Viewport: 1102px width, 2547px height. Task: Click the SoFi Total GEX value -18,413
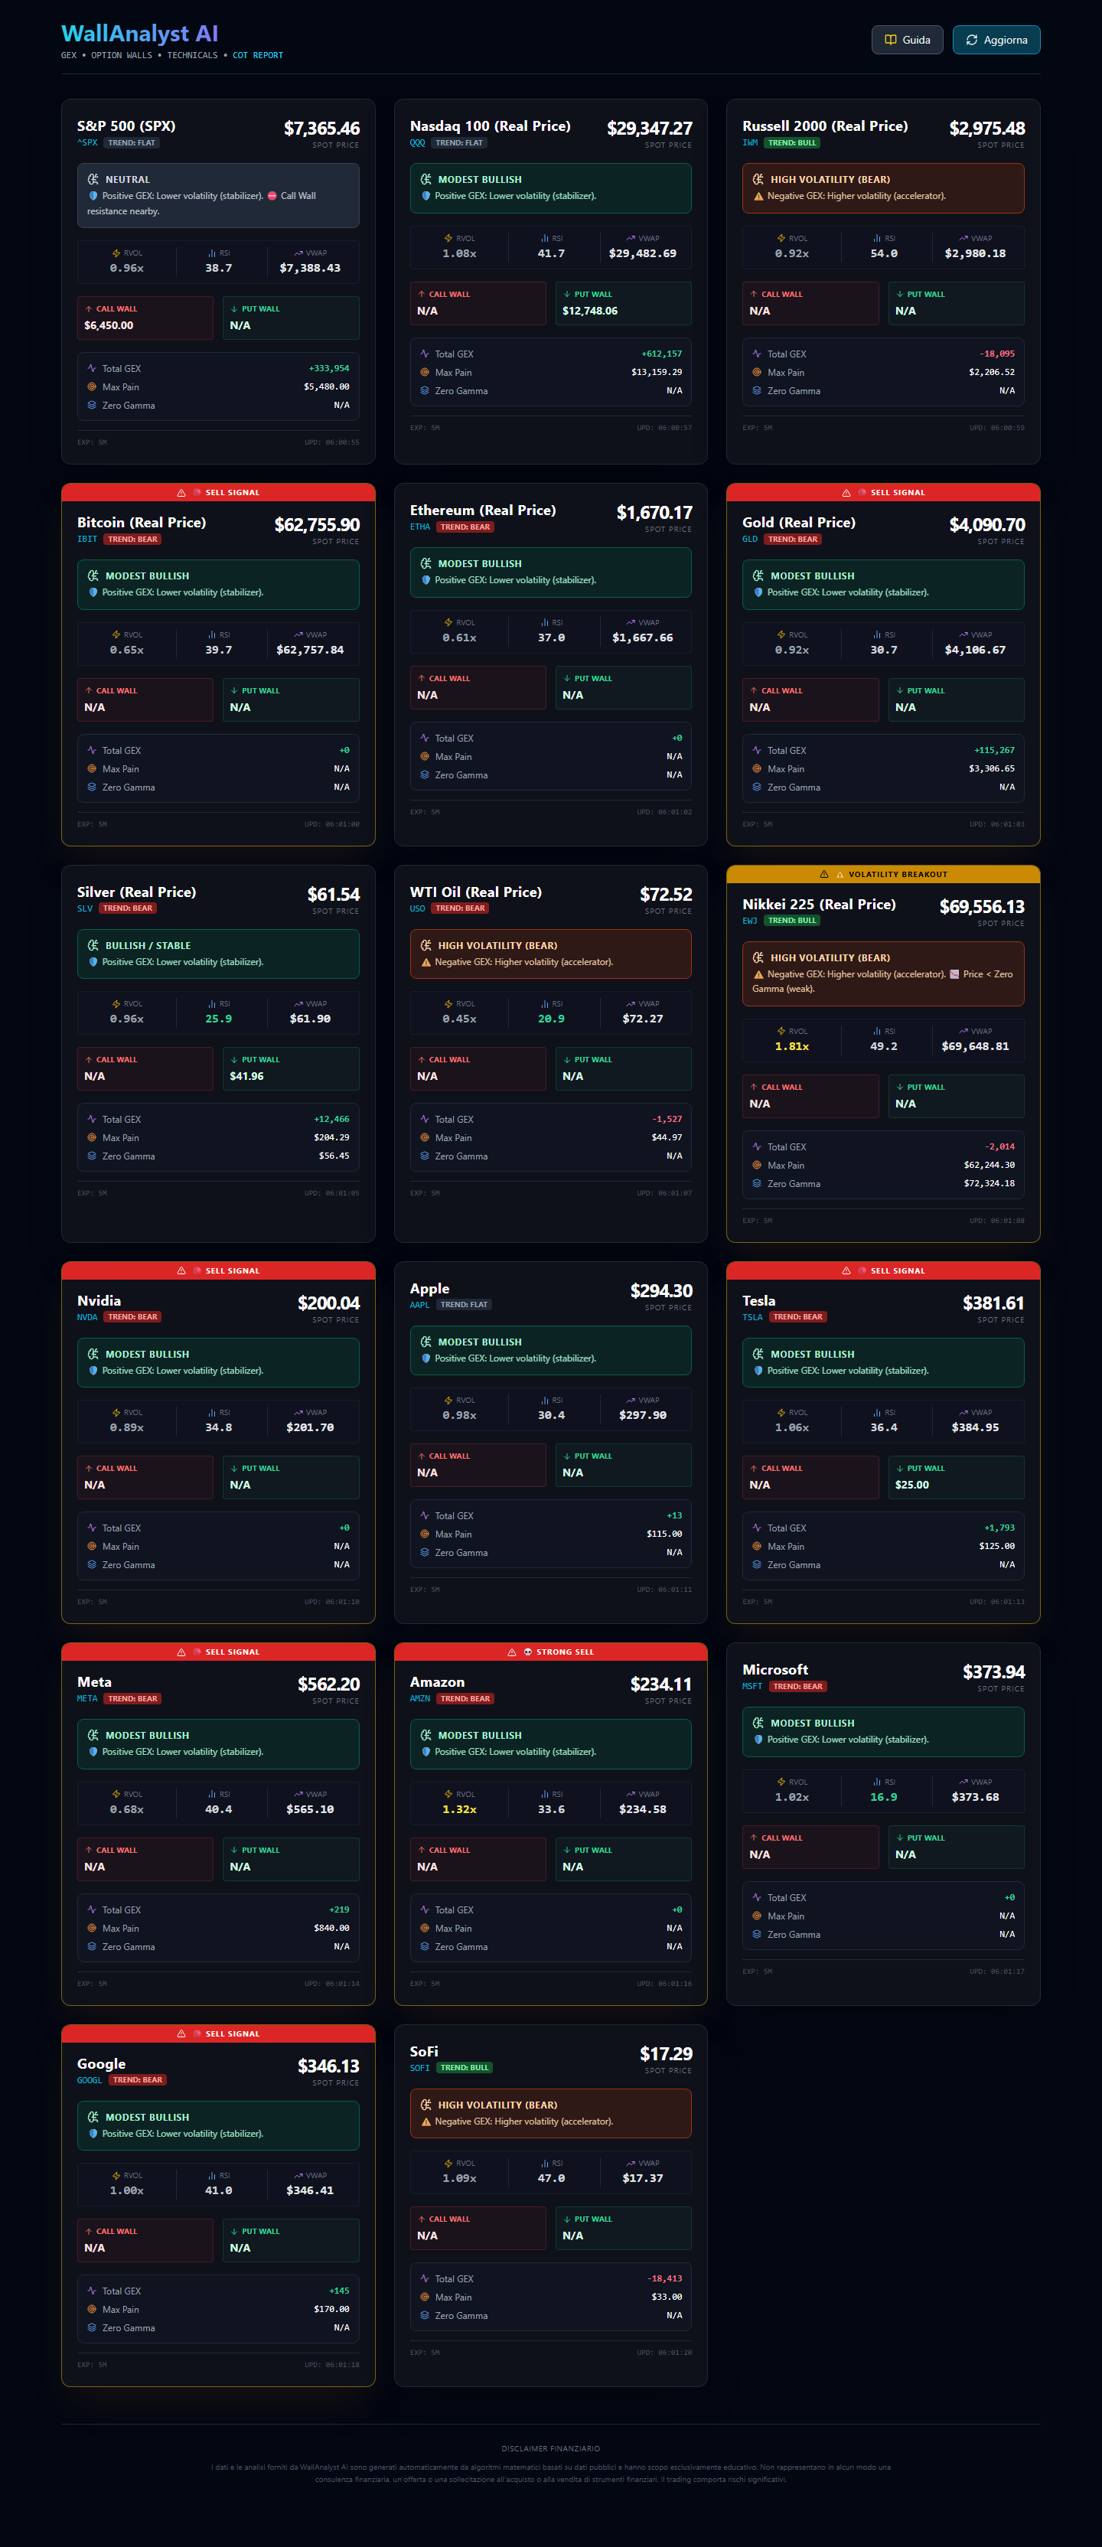[664, 2278]
